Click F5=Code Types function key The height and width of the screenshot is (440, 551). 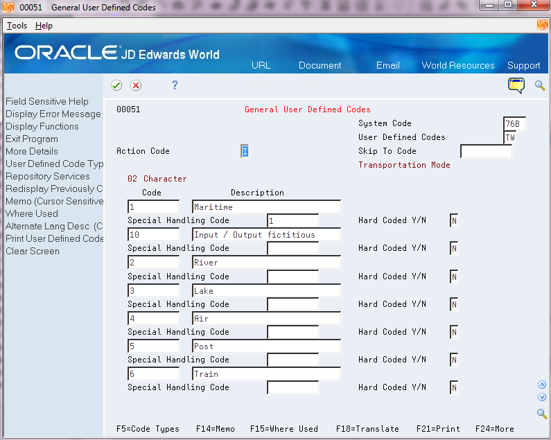[148, 429]
